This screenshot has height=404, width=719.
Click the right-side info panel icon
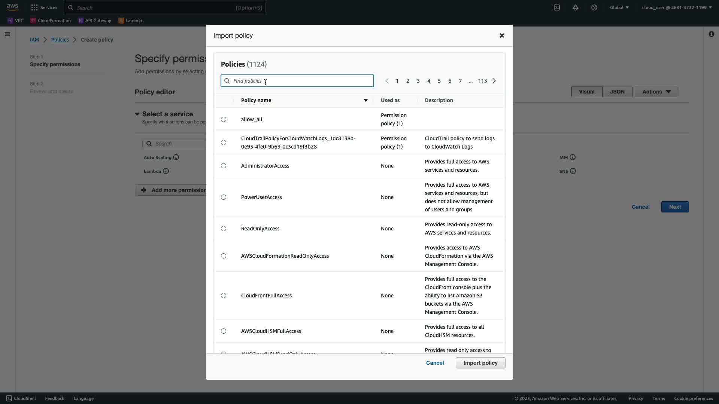[711, 34]
